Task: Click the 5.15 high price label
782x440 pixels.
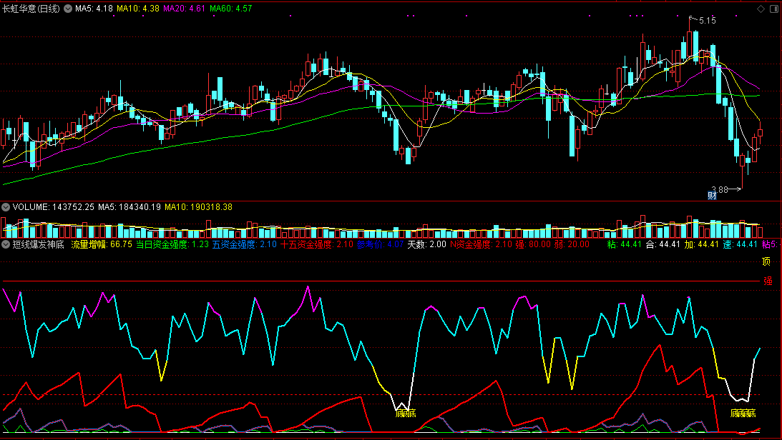Action: pos(707,21)
